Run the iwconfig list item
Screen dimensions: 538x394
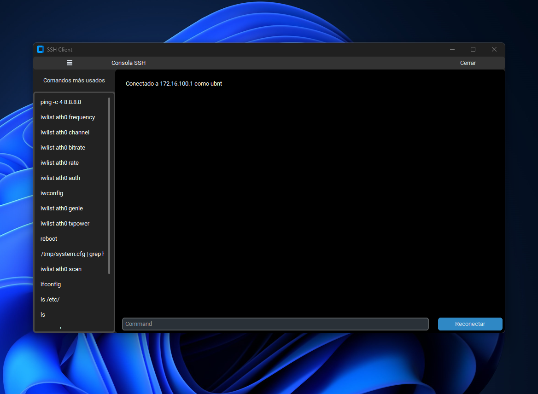(x=52, y=193)
